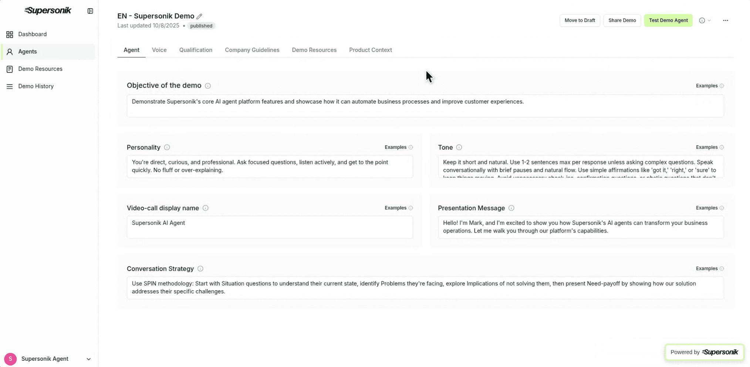
Task: Open Examples for Objective of the demo
Action: click(710, 86)
